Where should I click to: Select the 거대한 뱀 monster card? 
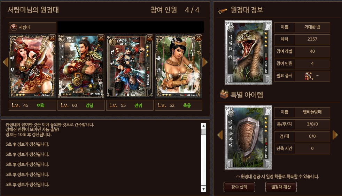coord(248,53)
